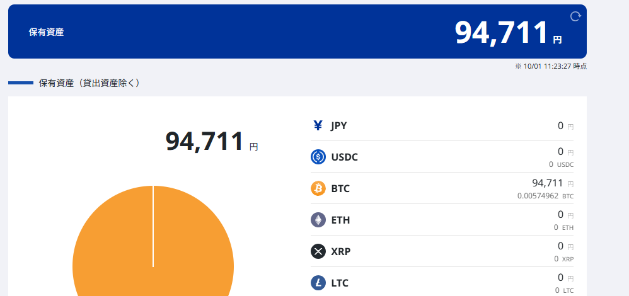
Task: Click the 保有資産（貸出資産除く） section heading
Action: (89, 83)
